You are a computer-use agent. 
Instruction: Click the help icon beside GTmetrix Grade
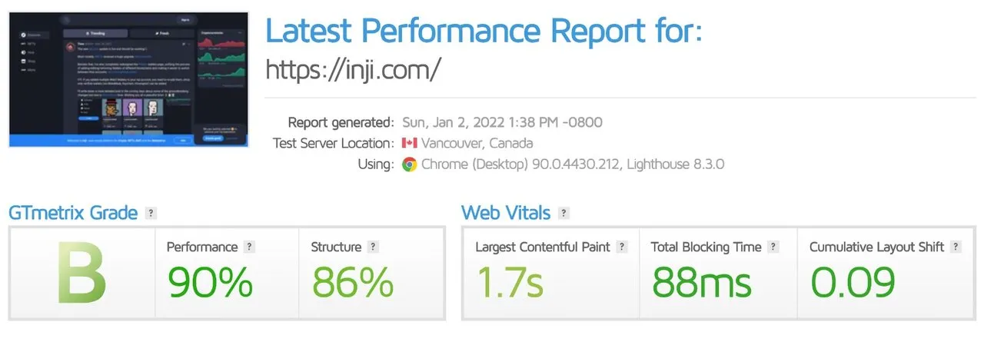pyautogui.click(x=151, y=213)
